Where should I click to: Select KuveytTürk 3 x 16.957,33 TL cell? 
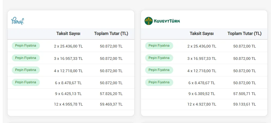pos(202,59)
